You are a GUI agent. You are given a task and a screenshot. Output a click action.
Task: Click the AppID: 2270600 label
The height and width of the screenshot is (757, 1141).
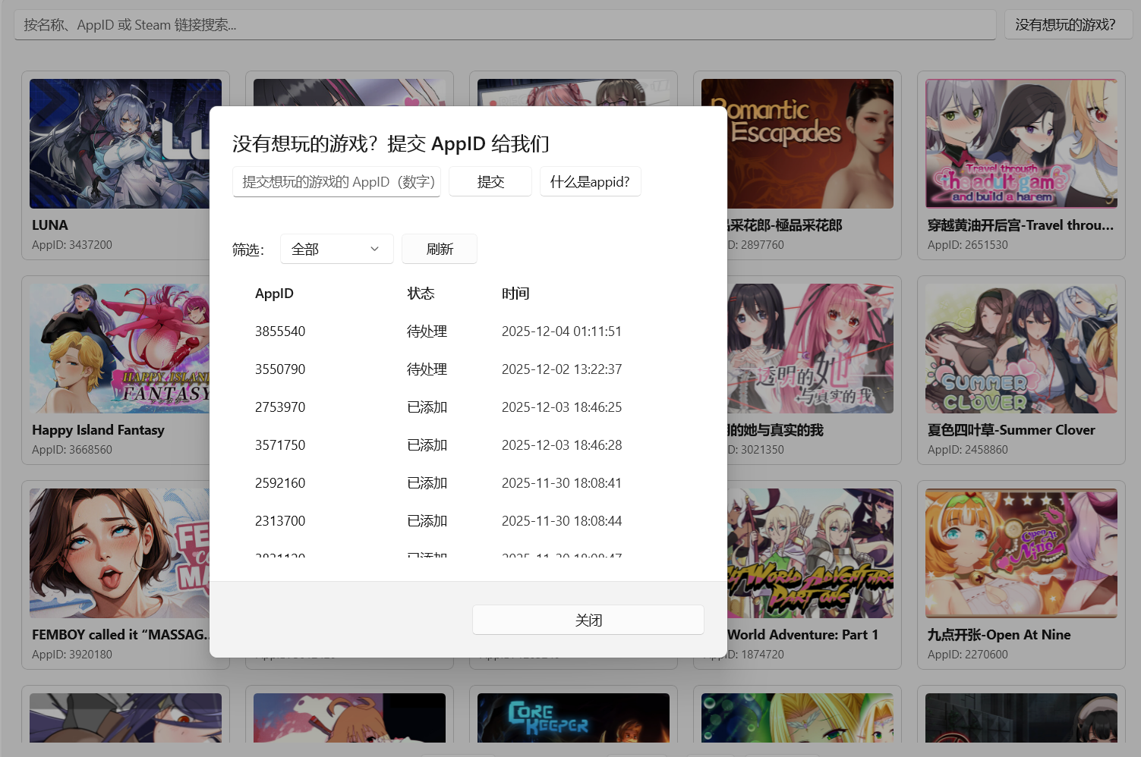[x=968, y=655]
